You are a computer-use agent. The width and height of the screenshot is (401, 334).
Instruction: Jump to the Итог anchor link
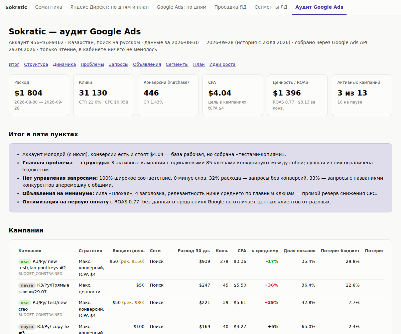click(14, 64)
